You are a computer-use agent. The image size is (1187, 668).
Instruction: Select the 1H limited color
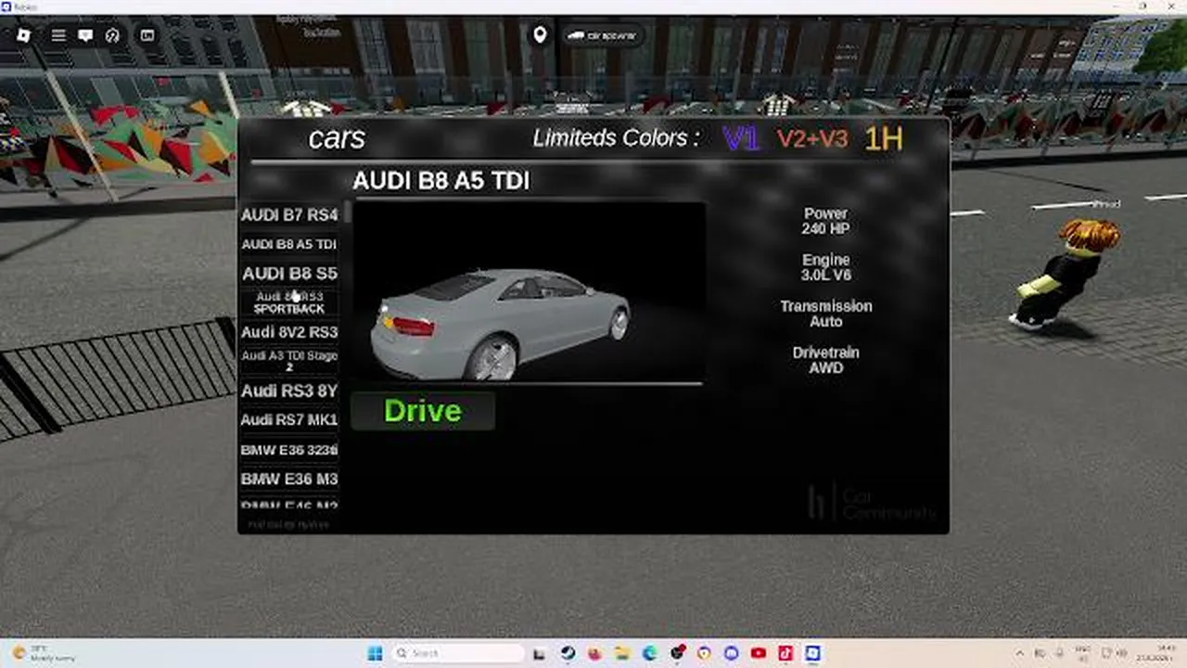[x=883, y=139]
